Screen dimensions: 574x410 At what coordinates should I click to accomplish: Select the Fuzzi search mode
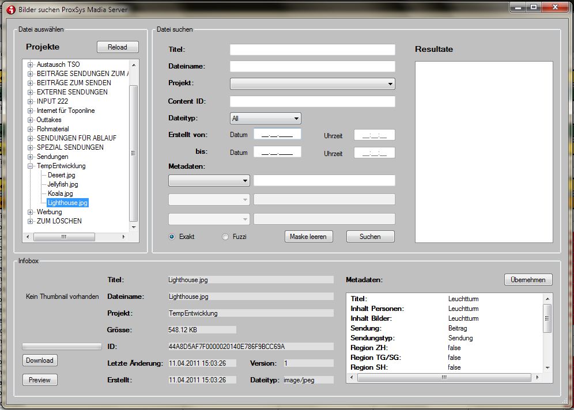tap(225, 237)
